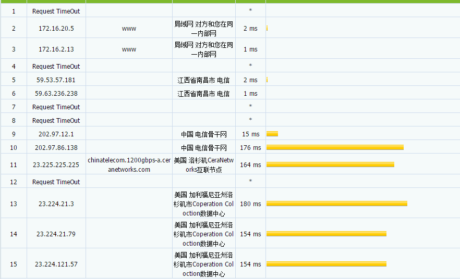Click location text in hop 13 row
This screenshot has width=460, height=279.
click(x=203, y=204)
